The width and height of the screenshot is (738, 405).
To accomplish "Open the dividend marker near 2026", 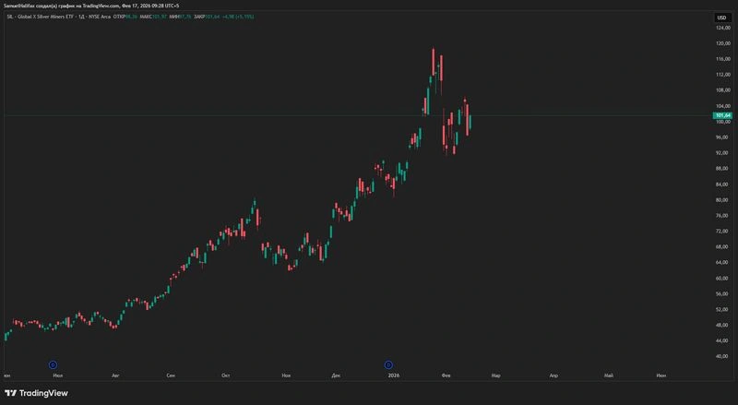I will tap(388, 365).
